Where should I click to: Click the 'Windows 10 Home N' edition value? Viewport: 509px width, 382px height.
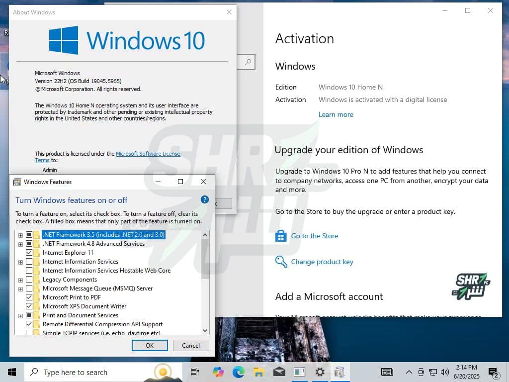tap(350, 87)
